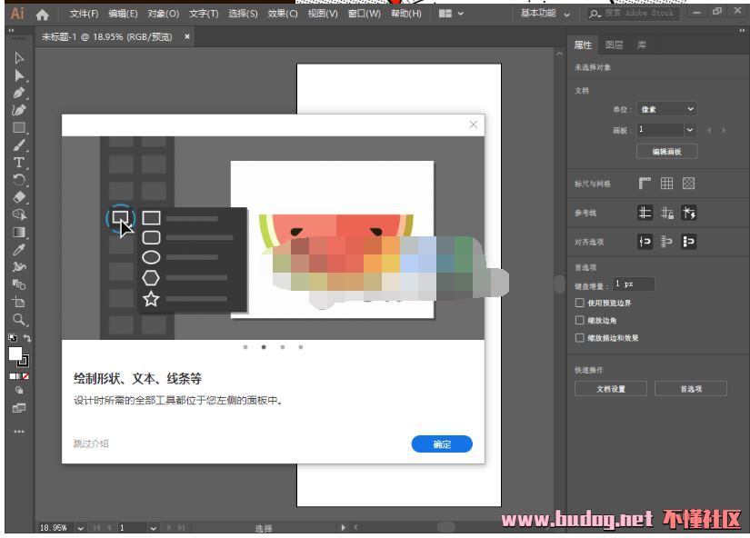This screenshot has width=750, height=538.
Task: Enable the 使用预览边界 checkbox
Action: [580, 303]
